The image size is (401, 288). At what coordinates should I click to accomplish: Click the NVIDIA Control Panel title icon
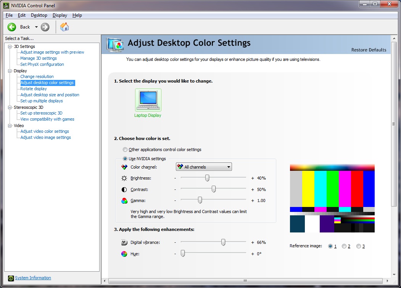6,5
